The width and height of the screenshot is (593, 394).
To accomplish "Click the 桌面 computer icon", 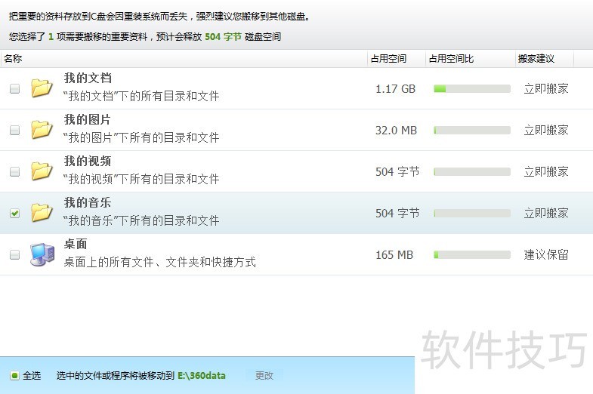I will [x=42, y=254].
